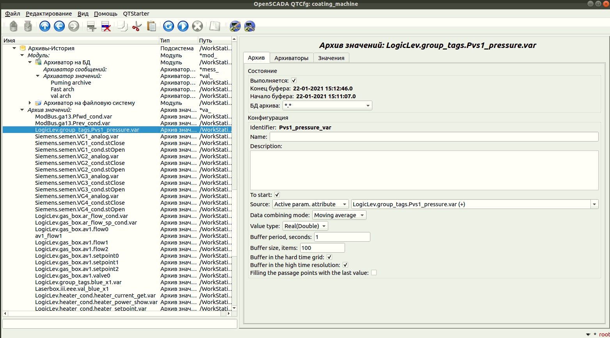Click the add item toolbar icon

(x=91, y=26)
